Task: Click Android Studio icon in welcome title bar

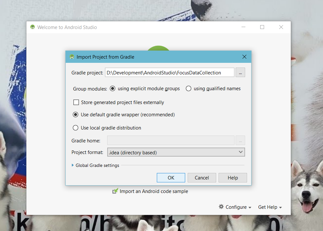Action: pyautogui.click(x=33, y=27)
